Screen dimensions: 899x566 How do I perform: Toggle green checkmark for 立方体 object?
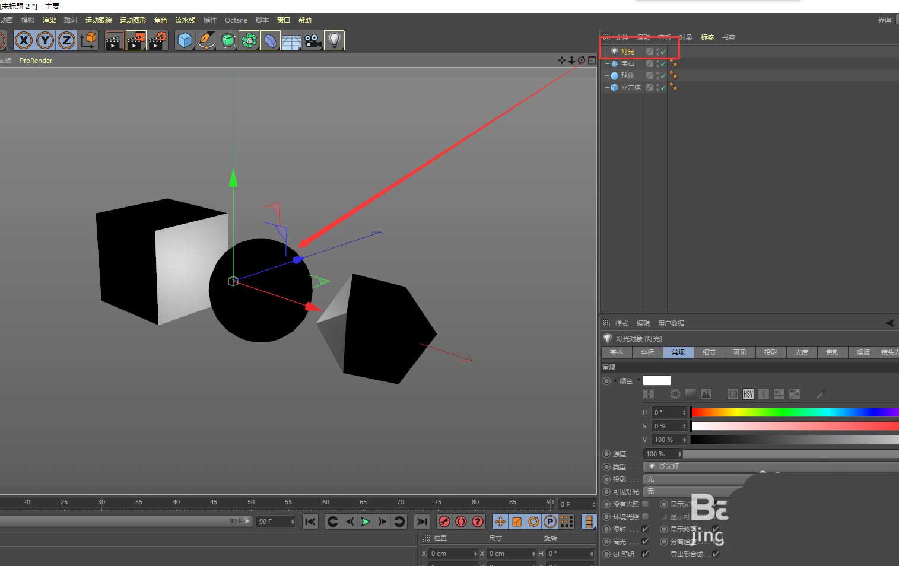pos(663,88)
